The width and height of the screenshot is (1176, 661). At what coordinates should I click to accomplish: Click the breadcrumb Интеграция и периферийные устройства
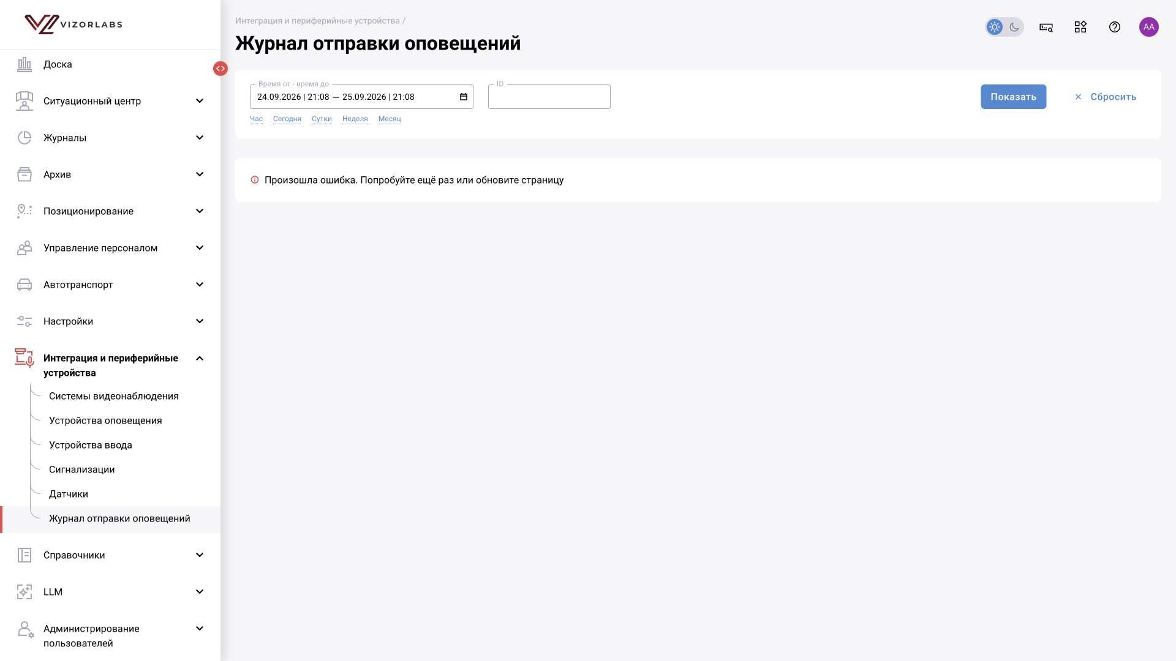317,21
